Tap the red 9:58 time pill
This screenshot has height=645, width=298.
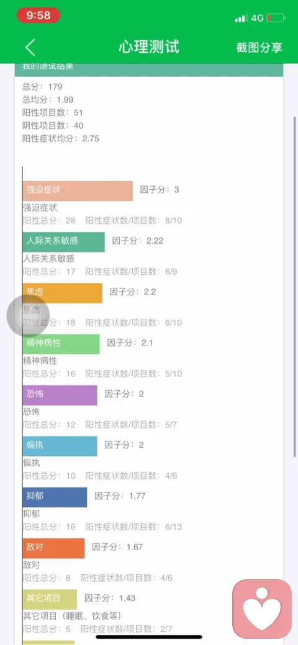[38, 16]
